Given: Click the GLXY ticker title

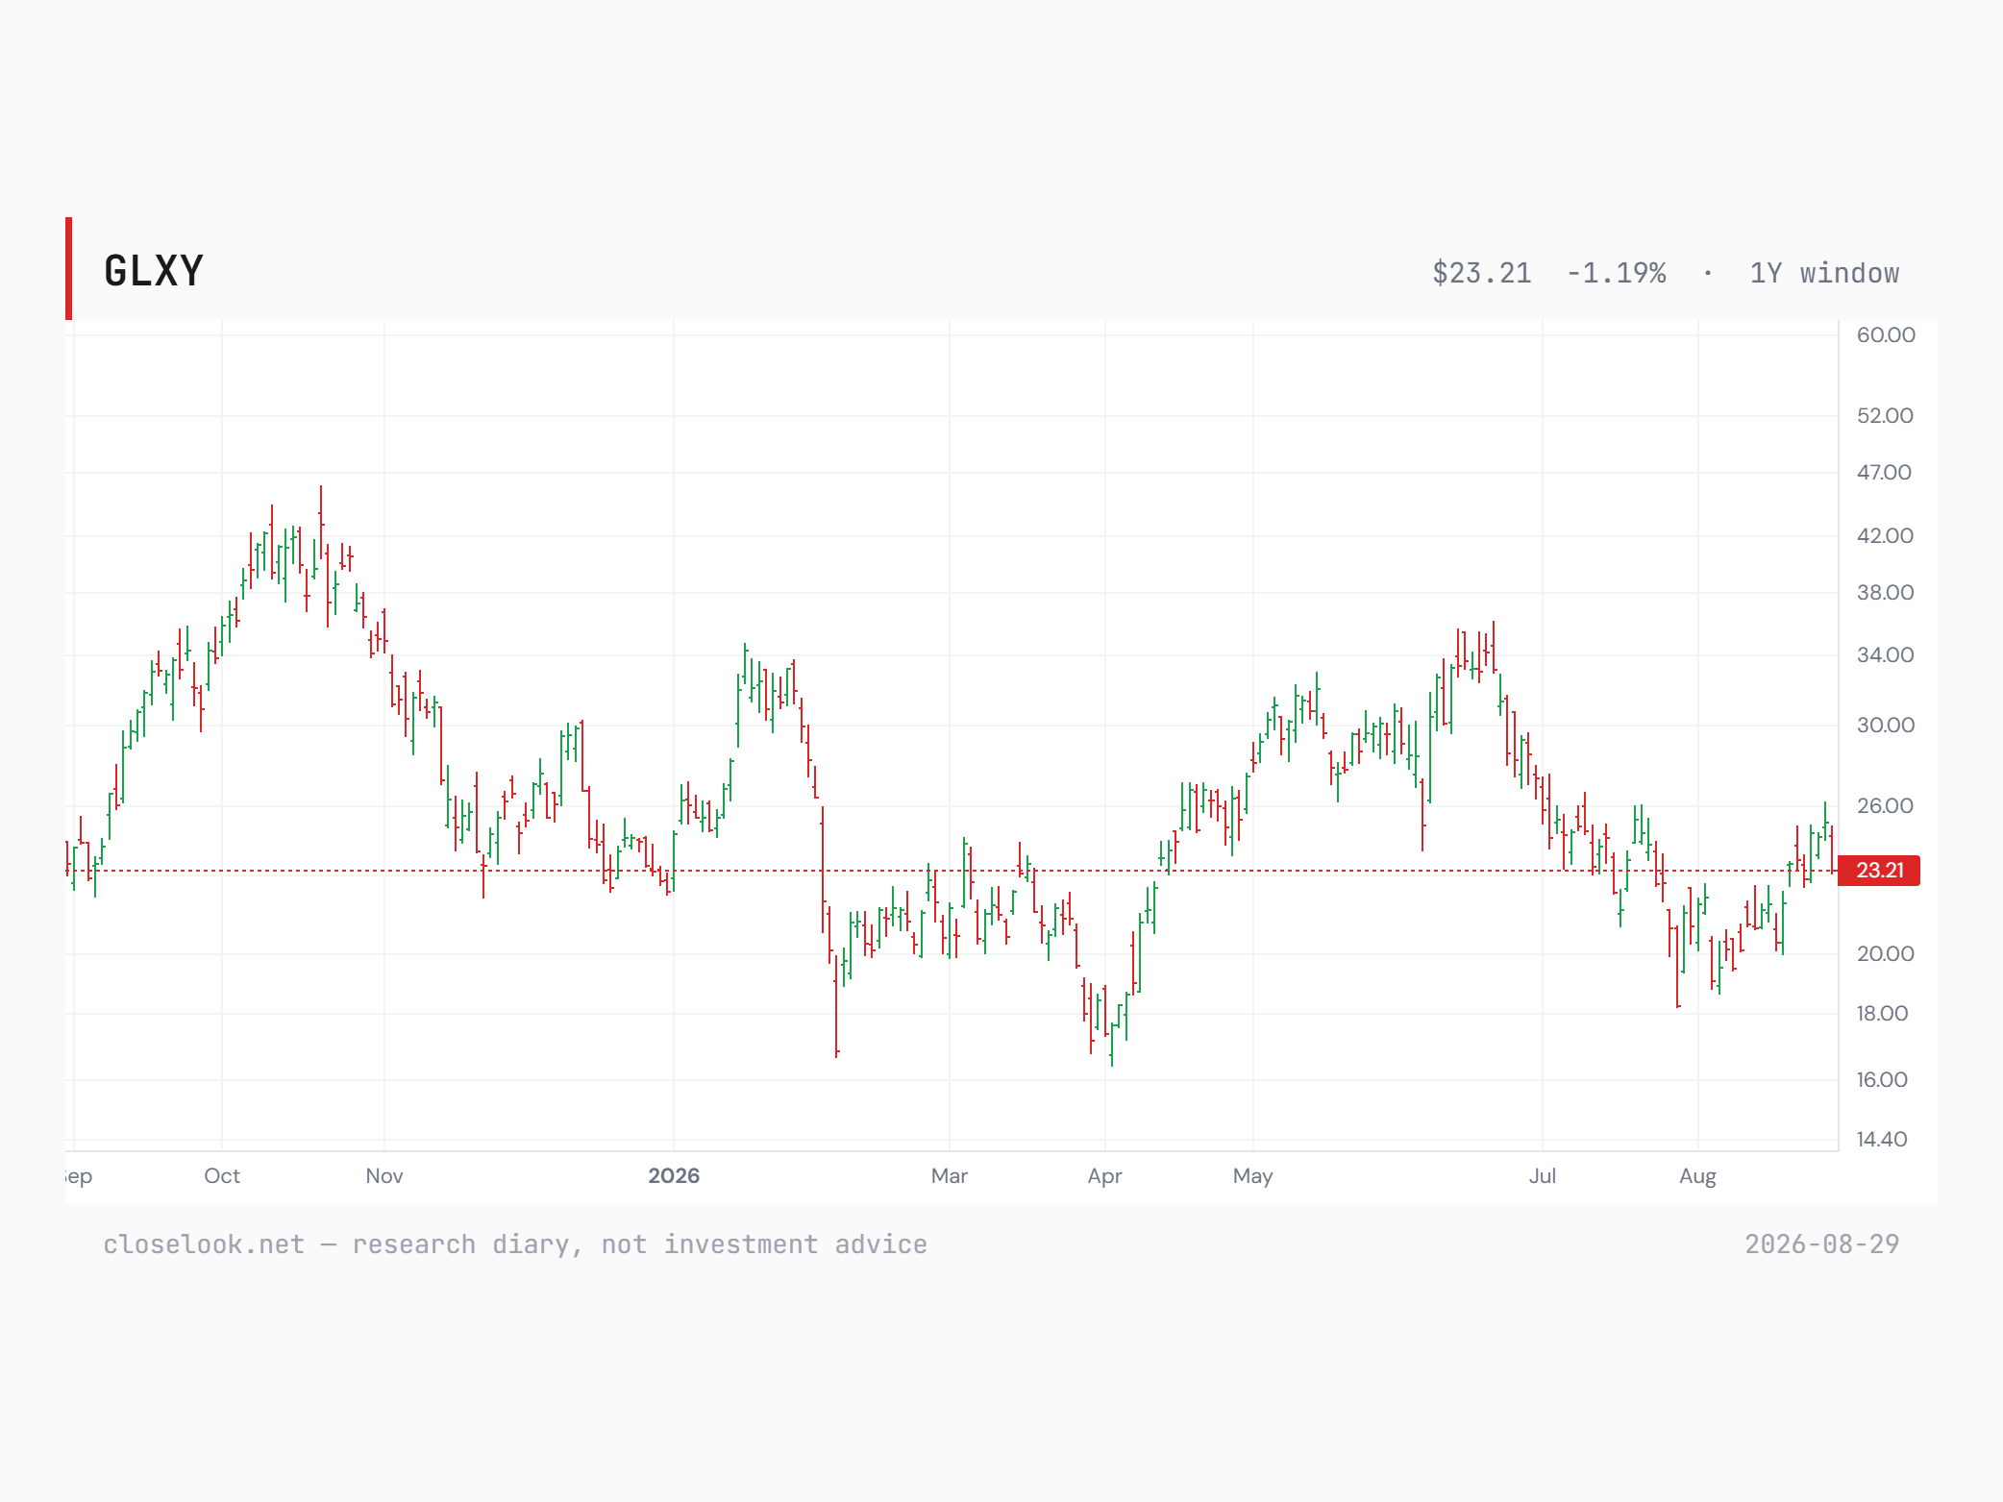Looking at the screenshot, I should (154, 271).
